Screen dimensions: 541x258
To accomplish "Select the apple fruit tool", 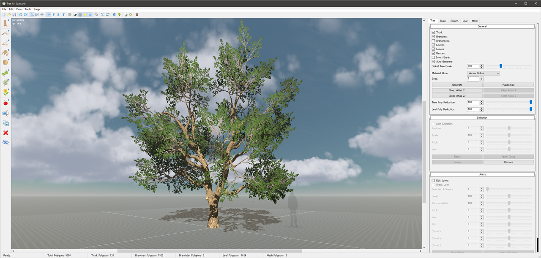I will click(x=5, y=102).
